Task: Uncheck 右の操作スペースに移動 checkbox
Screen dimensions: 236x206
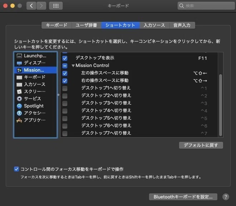Action: coord(65,81)
